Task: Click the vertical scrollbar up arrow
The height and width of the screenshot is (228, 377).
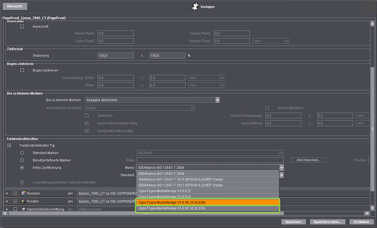Action: (x=372, y=24)
